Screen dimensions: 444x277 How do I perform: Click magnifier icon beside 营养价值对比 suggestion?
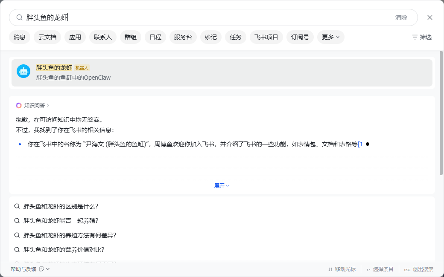pos(17,250)
